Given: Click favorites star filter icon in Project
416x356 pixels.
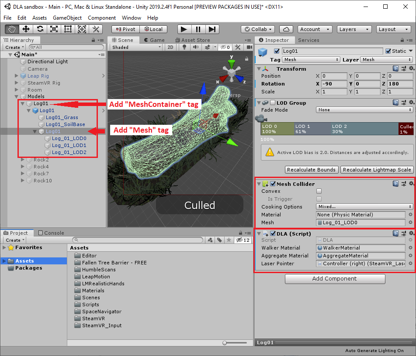Looking at the screenshot, I should point(229,240).
